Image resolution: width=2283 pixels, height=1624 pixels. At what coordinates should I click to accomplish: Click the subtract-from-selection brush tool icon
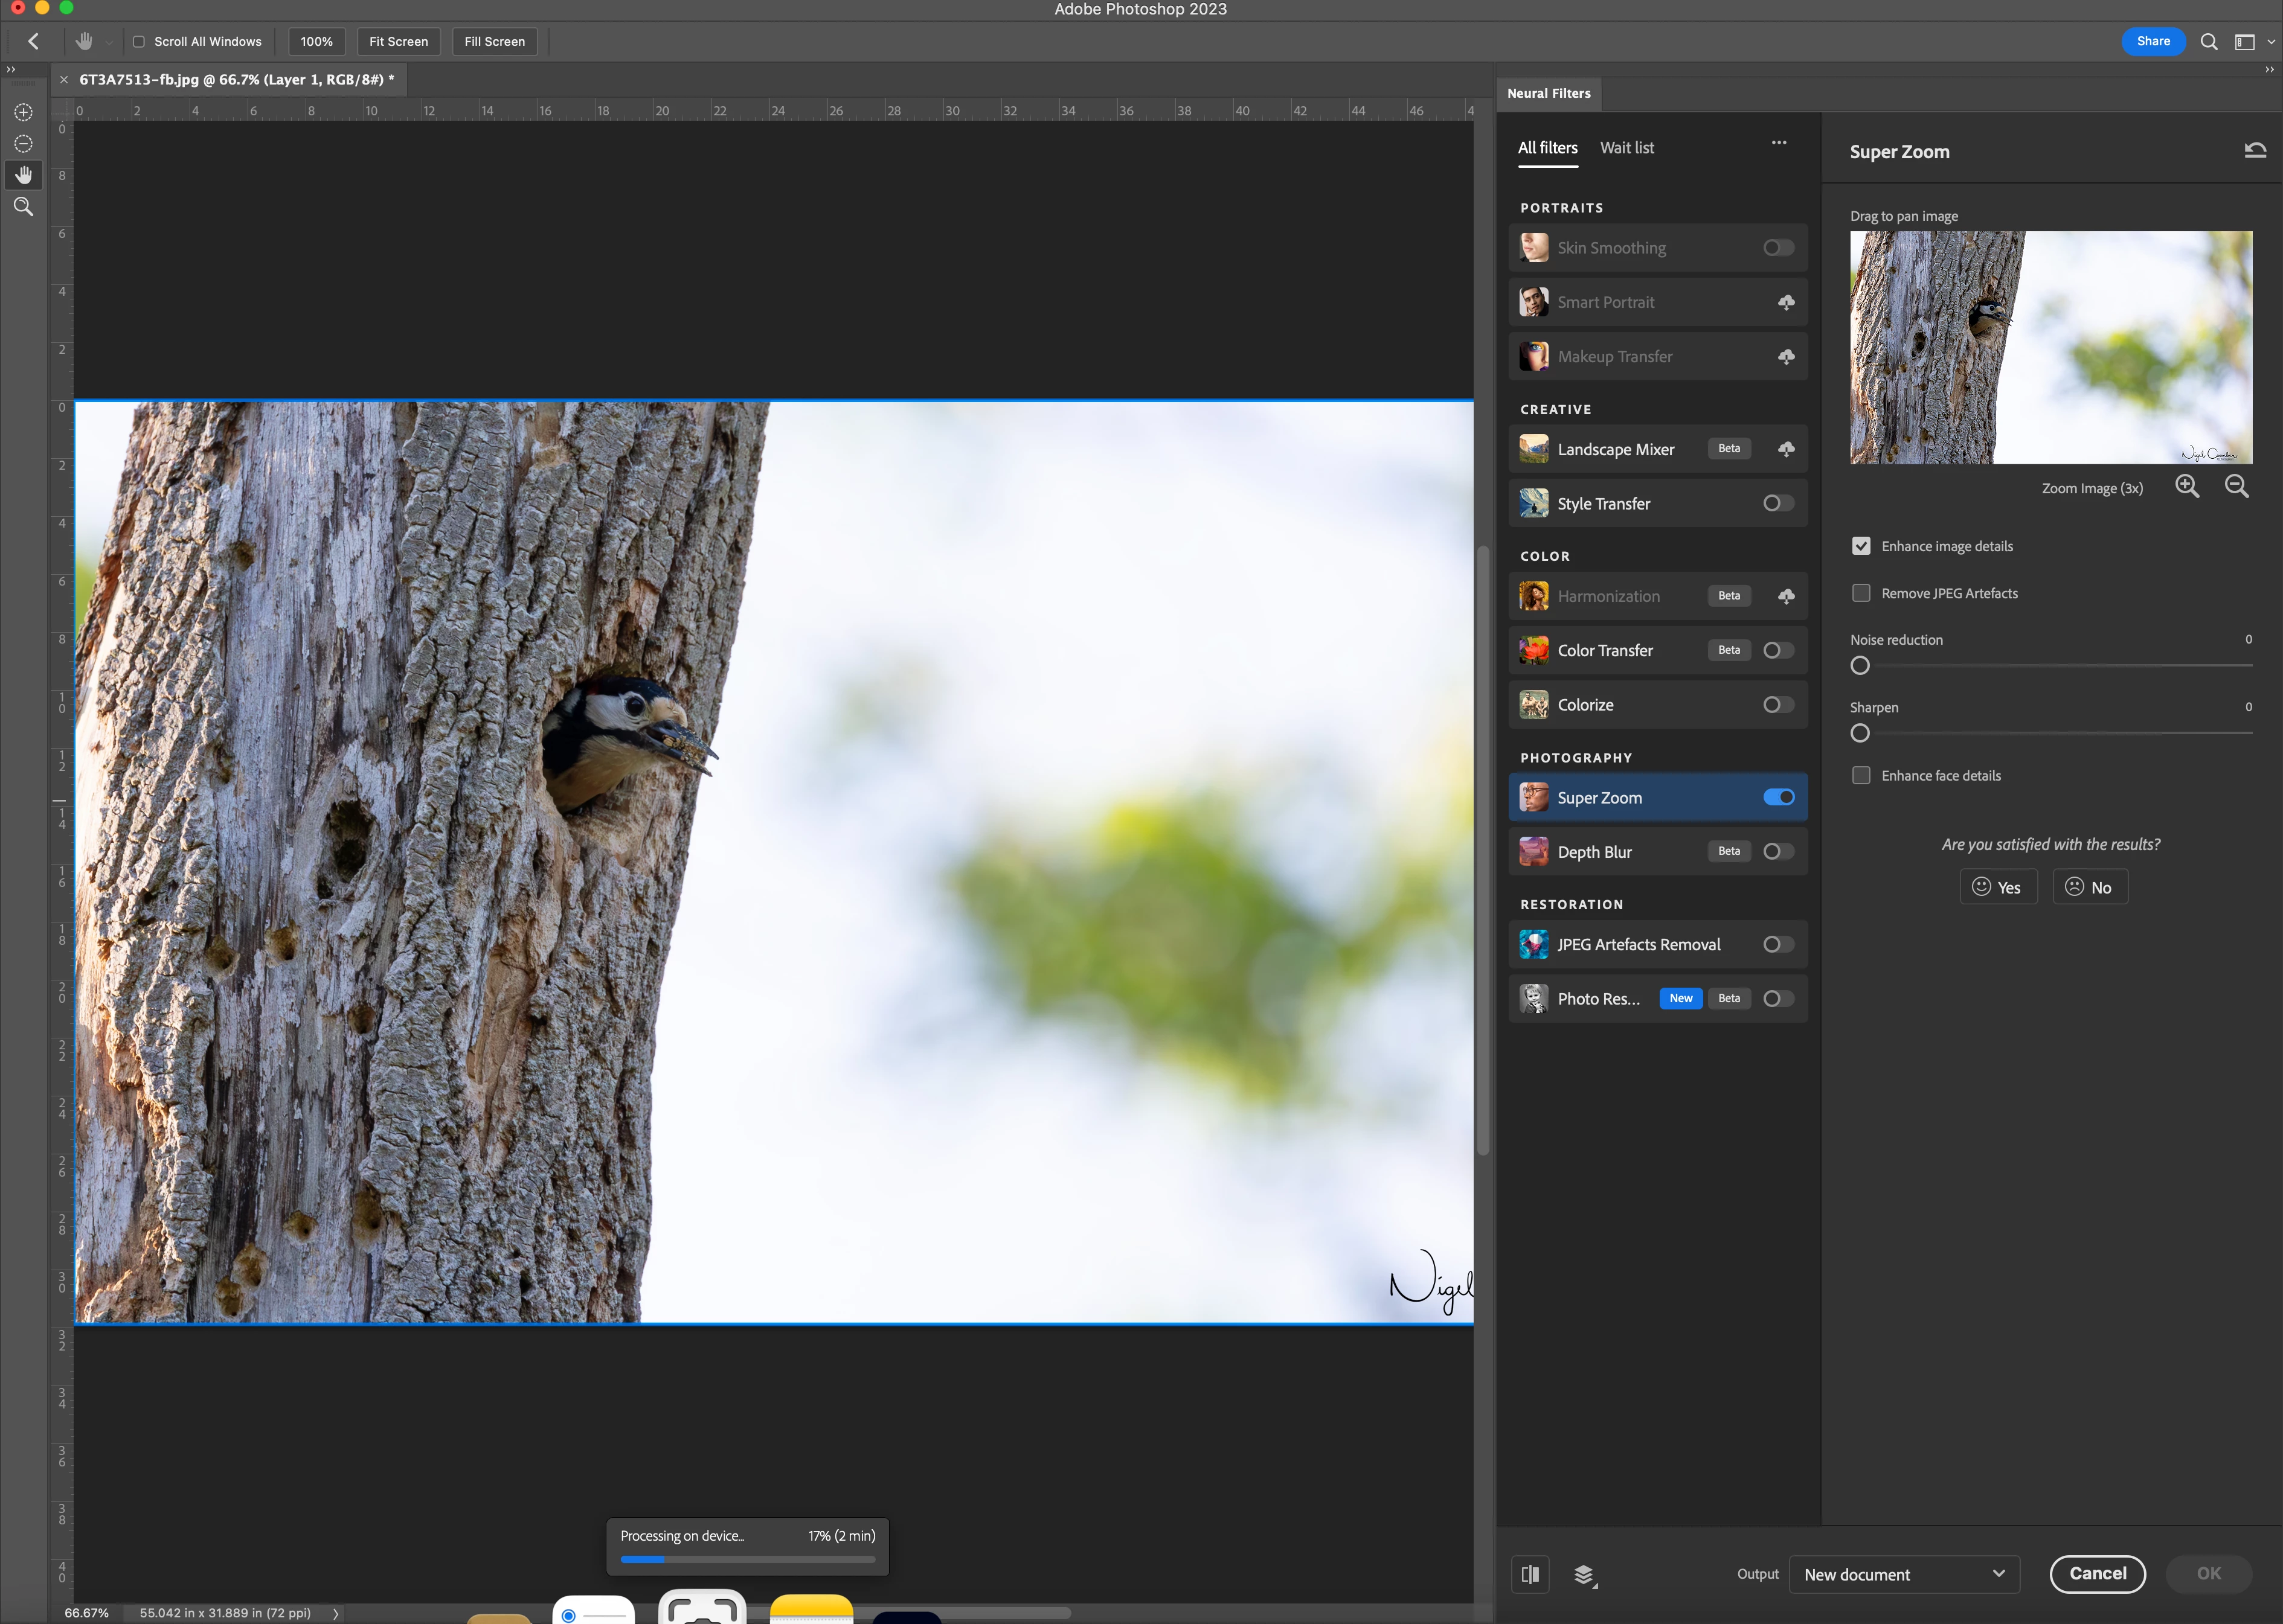click(23, 144)
